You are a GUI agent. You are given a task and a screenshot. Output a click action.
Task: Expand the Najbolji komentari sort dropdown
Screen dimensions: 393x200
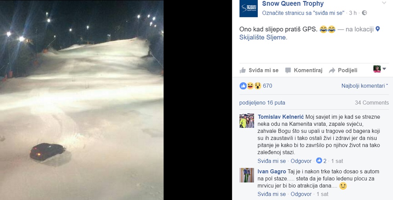pos(364,86)
